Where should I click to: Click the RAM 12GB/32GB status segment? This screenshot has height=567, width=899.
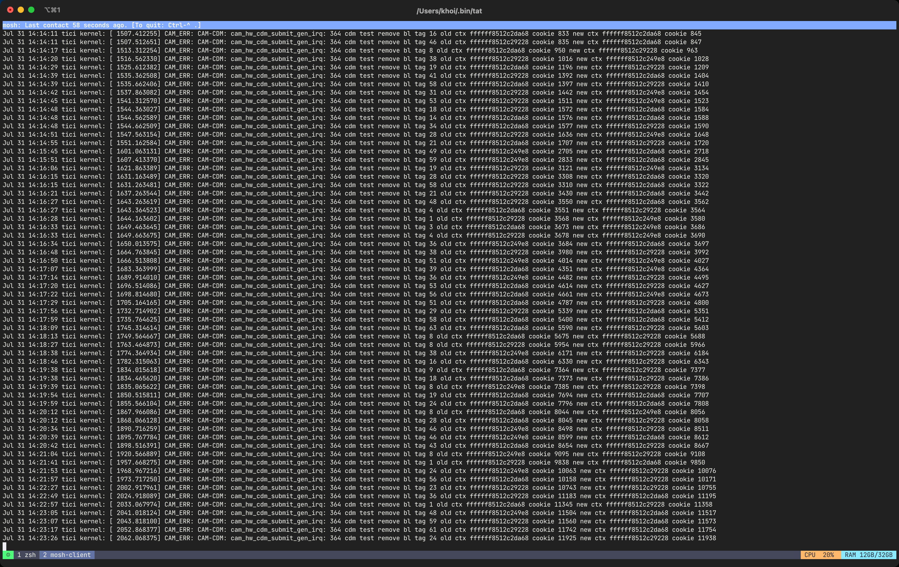(868, 555)
